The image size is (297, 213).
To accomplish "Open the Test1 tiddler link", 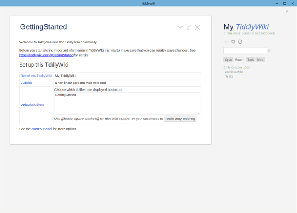I will (x=229, y=76).
